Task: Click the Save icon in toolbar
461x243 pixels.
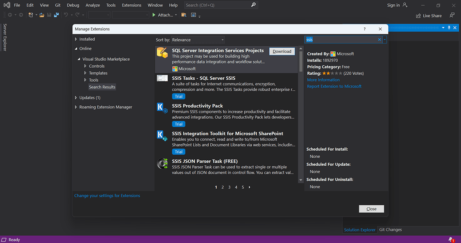Action: tap(49, 15)
